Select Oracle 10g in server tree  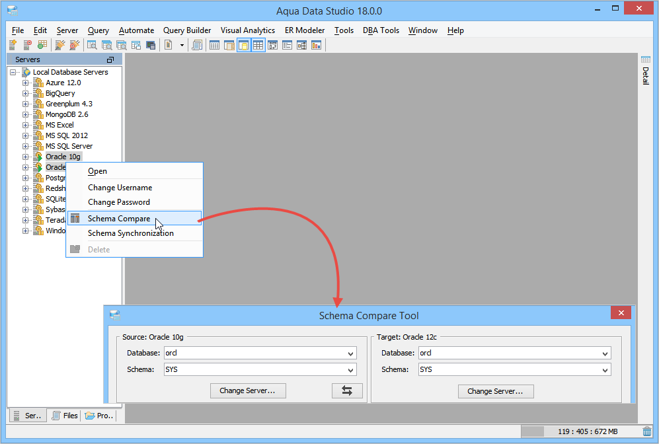click(63, 157)
